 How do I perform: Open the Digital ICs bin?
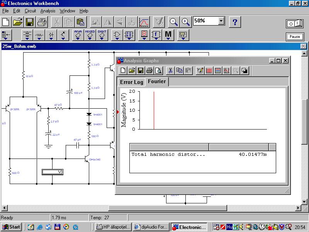pyautogui.click(x=102, y=35)
